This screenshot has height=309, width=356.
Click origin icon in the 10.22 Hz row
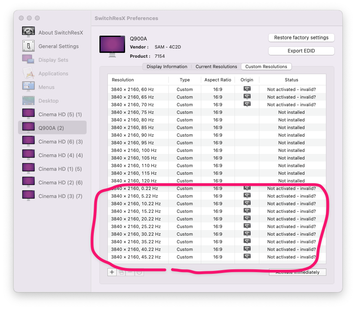[247, 203]
